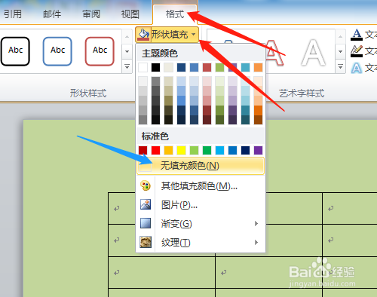377x297 pixels.
Task: Select the light blue standard color
Action: (x=219, y=150)
